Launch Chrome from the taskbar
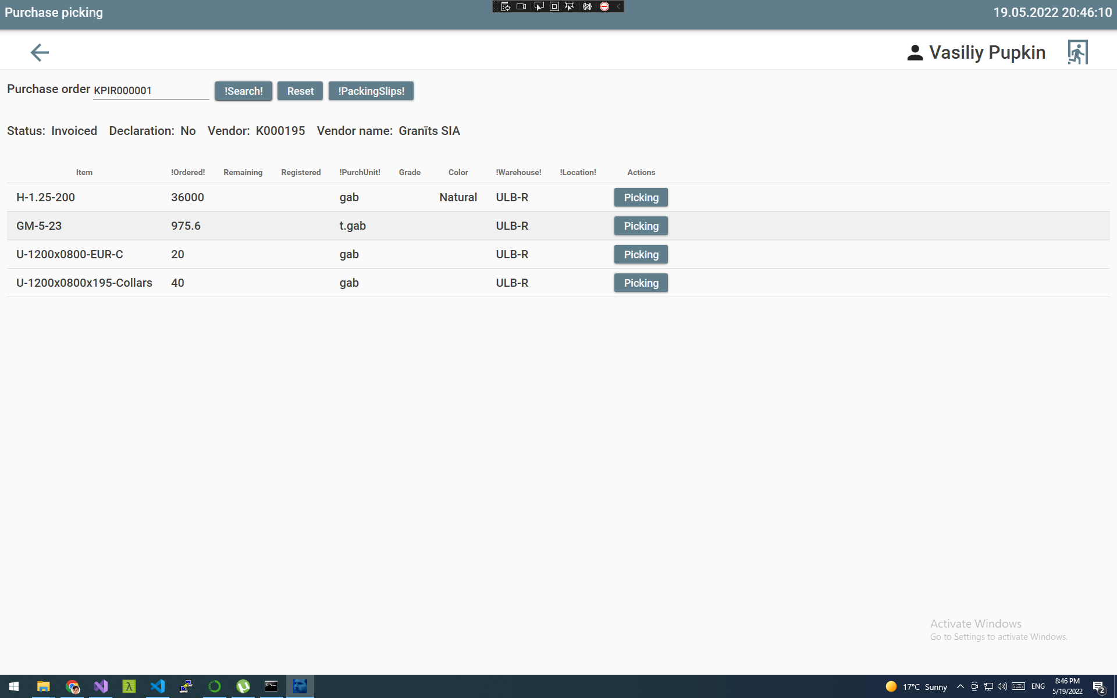Image resolution: width=1117 pixels, height=698 pixels. (x=72, y=687)
